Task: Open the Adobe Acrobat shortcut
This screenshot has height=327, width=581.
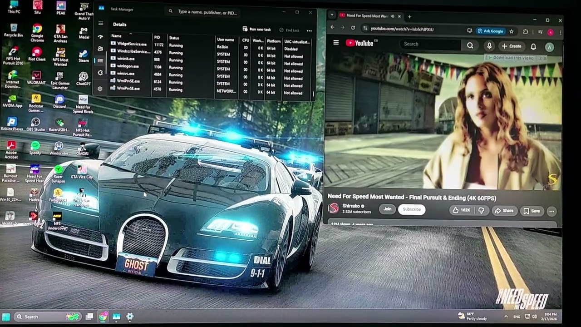Action: 11,150
